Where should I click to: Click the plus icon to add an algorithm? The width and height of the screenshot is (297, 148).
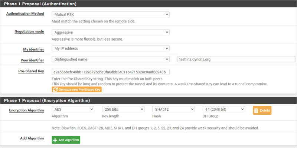[55, 140]
